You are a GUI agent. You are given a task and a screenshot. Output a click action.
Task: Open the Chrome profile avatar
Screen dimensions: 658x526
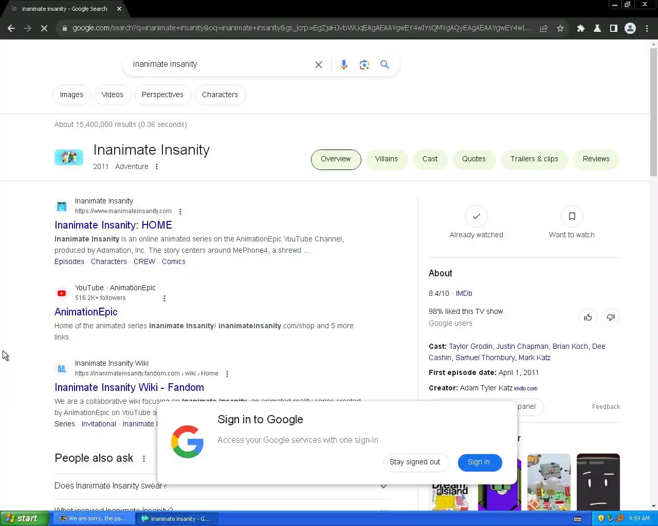pos(630,28)
